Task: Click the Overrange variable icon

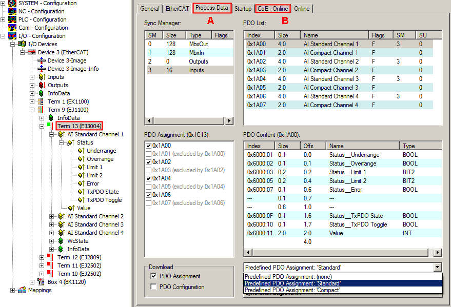Action: pyautogui.click(x=81, y=159)
